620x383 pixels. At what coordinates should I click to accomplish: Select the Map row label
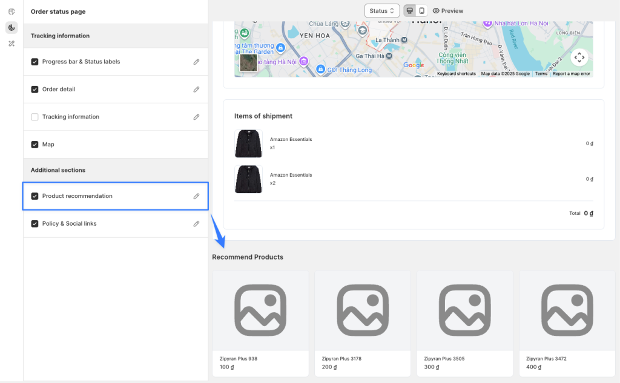tap(48, 145)
